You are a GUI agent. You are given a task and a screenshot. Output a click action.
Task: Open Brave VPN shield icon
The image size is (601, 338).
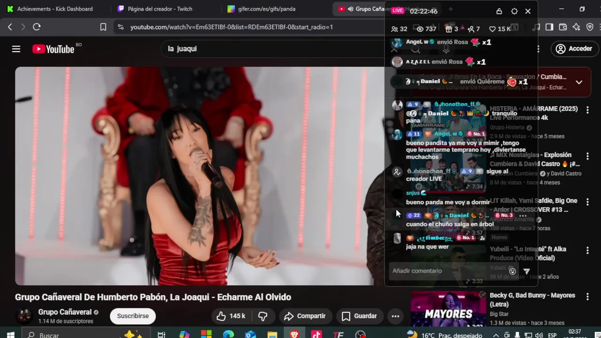click(590, 27)
